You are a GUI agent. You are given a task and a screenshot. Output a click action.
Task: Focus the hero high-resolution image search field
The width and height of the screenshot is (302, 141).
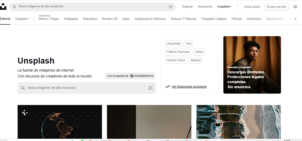(86, 88)
